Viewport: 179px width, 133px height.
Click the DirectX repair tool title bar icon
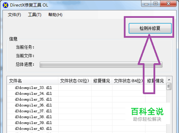click(x=5, y=5)
